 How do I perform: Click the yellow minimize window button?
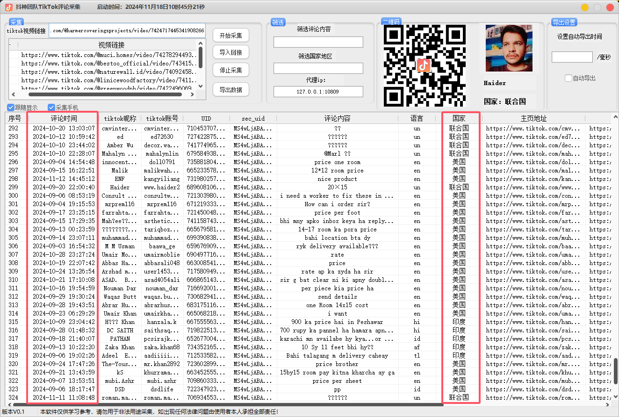pyautogui.click(x=585, y=7)
